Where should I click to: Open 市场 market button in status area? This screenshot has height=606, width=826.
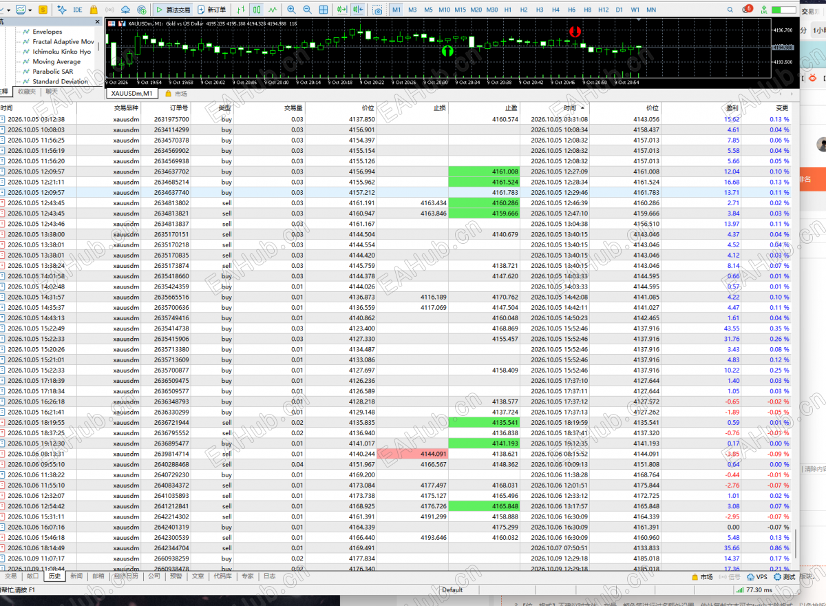pos(702,577)
